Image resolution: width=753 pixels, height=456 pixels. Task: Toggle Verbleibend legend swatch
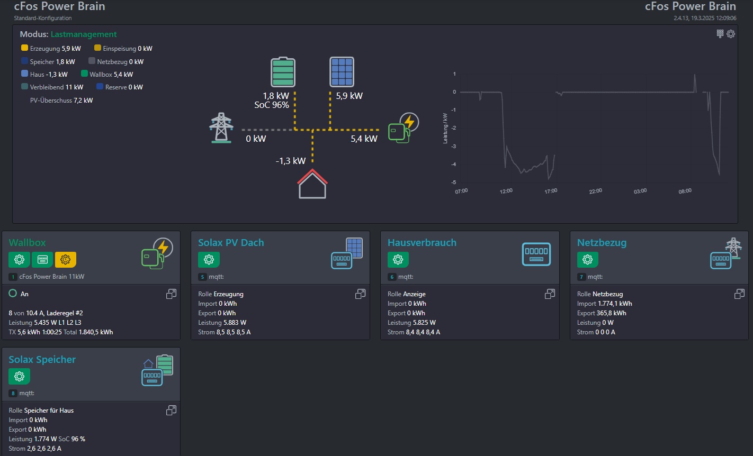coord(24,87)
